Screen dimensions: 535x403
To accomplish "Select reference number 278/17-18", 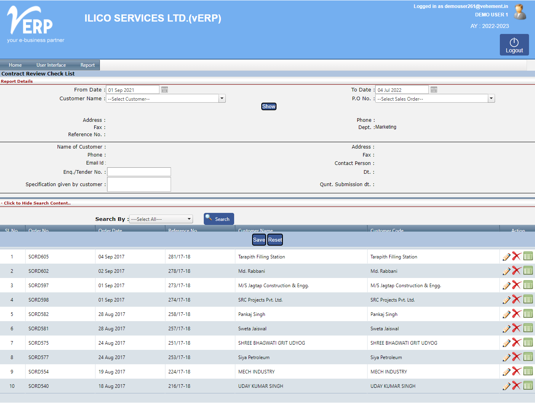I will click(x=179, y=271).
